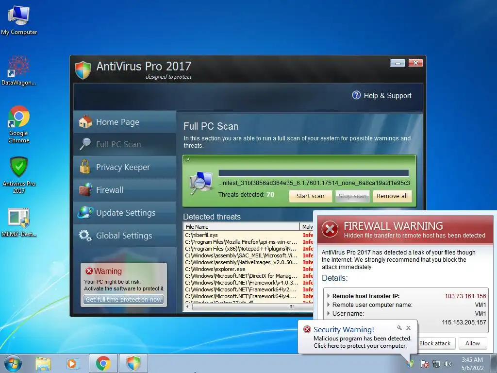Image resolution: width=497 pixels, height=373 pixels.
Task: Click the Stop scan button
Action: 352,196
